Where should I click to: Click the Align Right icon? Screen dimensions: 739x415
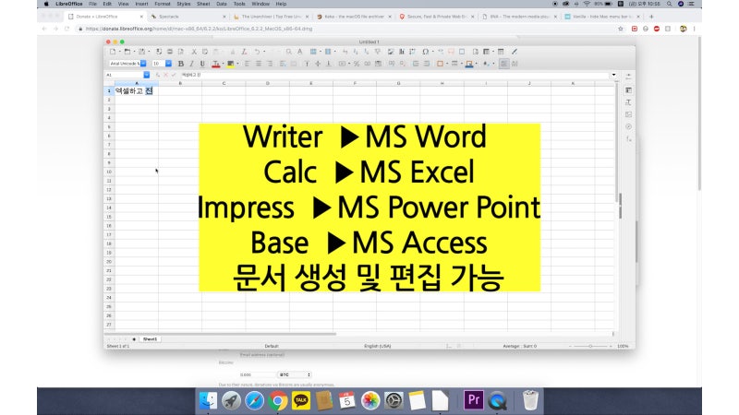(270, 64)
